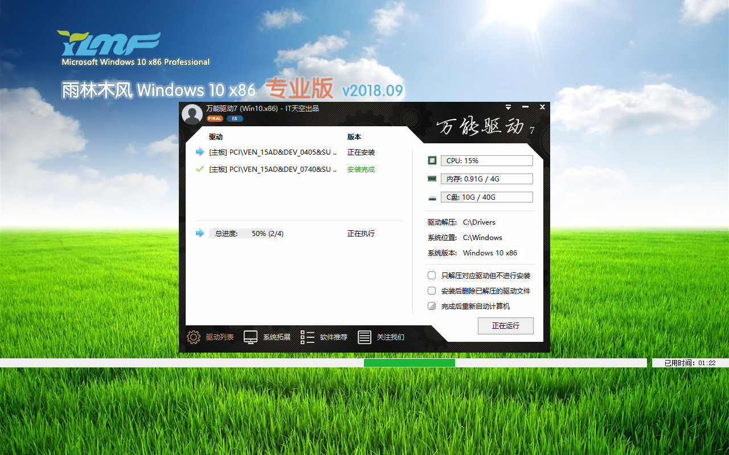Click the driver list gear icon
Viewport: 729px width, 455px height.
click(194, 337)
